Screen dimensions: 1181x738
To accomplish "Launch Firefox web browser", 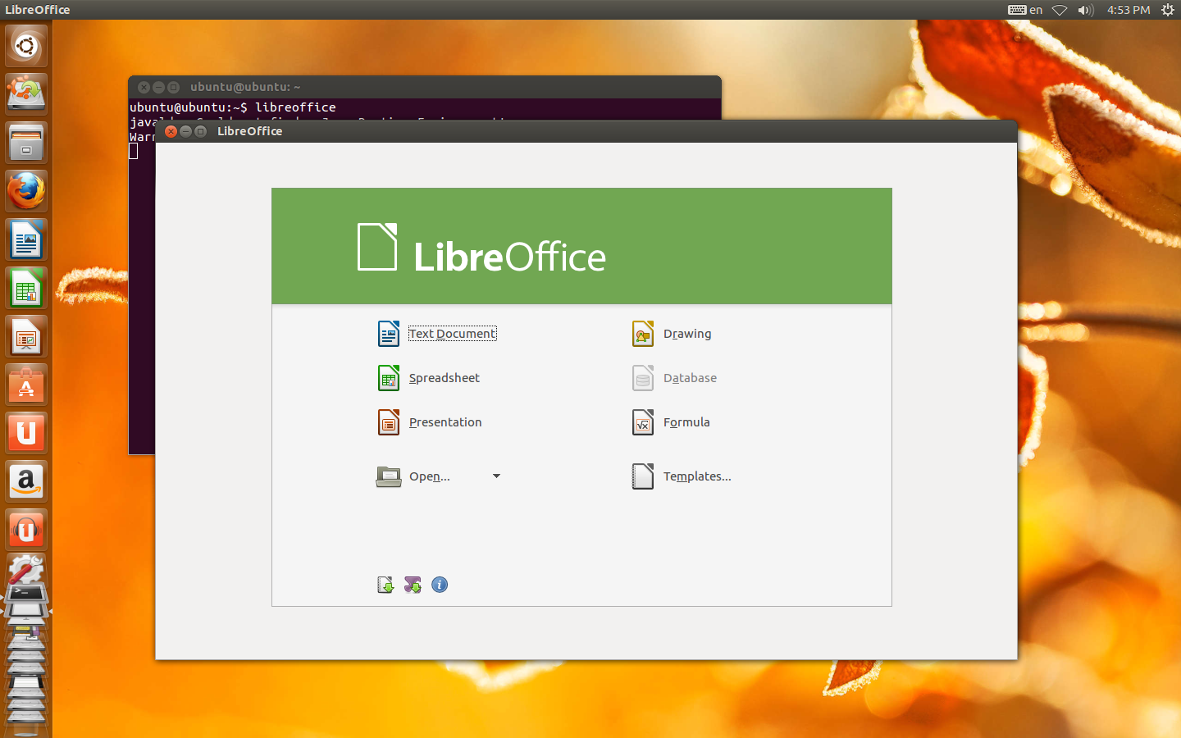I will click(26, 190).
